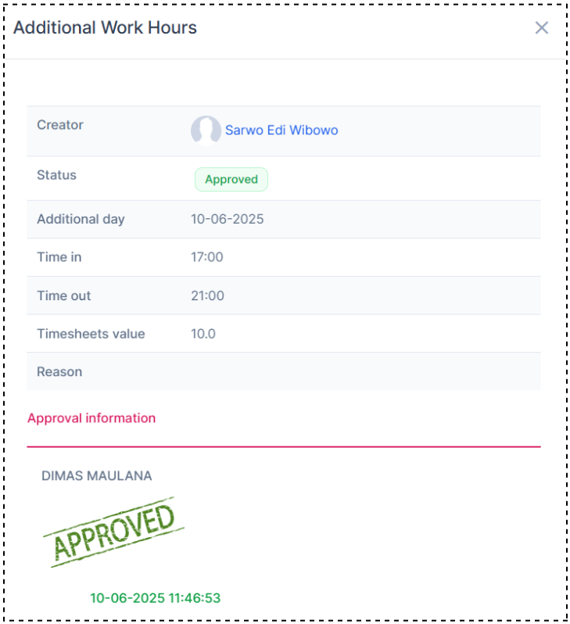Viewport: 570px width, 624px height.
Task: Open Sarwo Edi Wibowo's profile link
Action: 281,131
